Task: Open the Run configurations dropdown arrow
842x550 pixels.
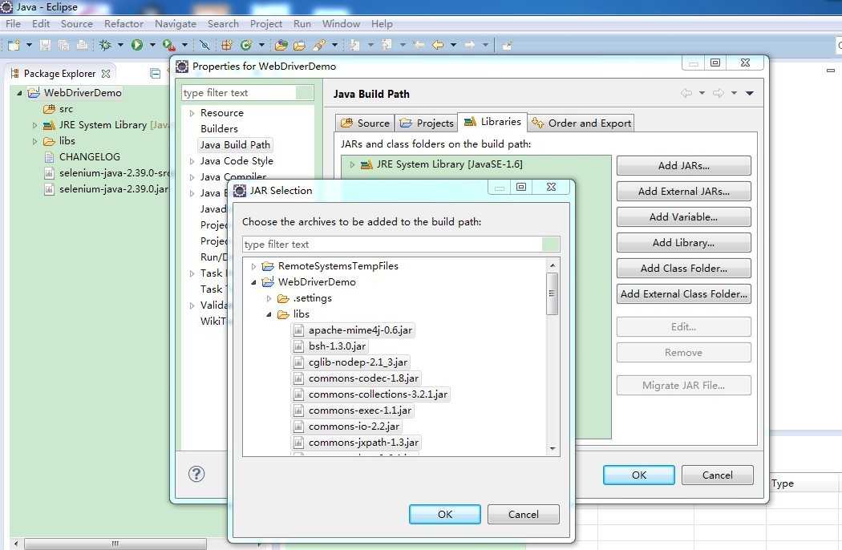Action: point(152,45)
